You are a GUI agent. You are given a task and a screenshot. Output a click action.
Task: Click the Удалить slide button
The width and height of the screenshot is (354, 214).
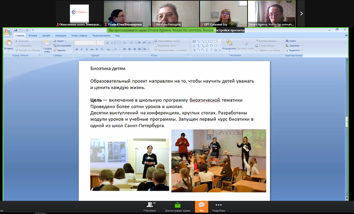coord(59,50)
